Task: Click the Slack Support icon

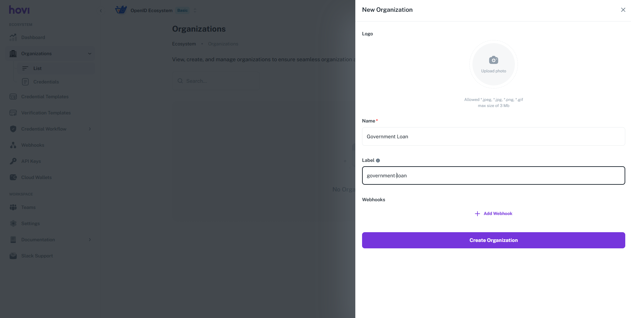Action: point(13,256)
